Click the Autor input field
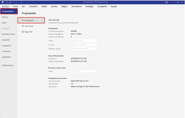185x118 pixels. click(84, 71)
